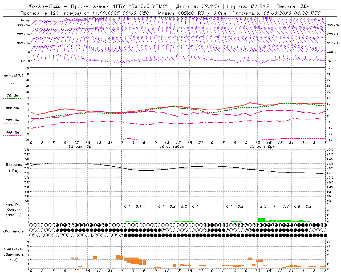This screenshot has height=273, width=341.
Task: Click the 'Долгота: 77.751' longitude value
Action: click(198, 6)
